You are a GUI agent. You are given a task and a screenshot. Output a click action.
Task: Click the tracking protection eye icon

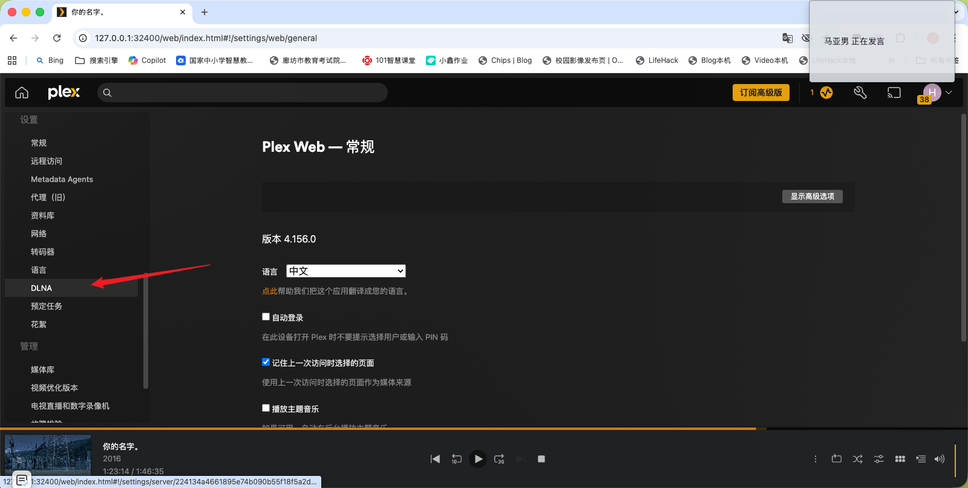click(805, 38)
